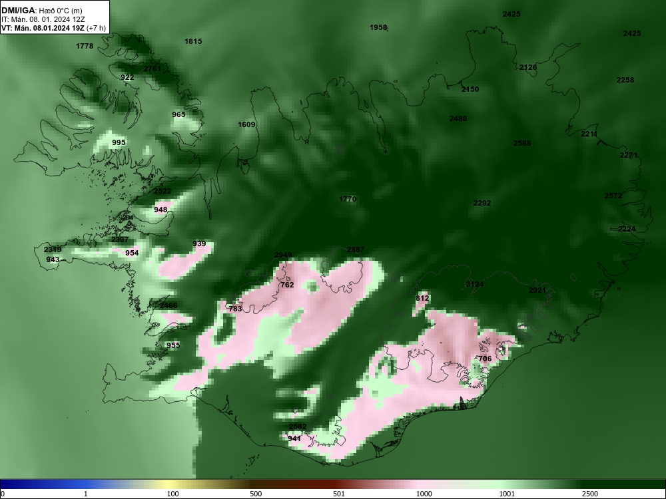Screen dimensions: 666x499
Task: Click the 995 value on the light patch
Action: [x=119, y=142]
